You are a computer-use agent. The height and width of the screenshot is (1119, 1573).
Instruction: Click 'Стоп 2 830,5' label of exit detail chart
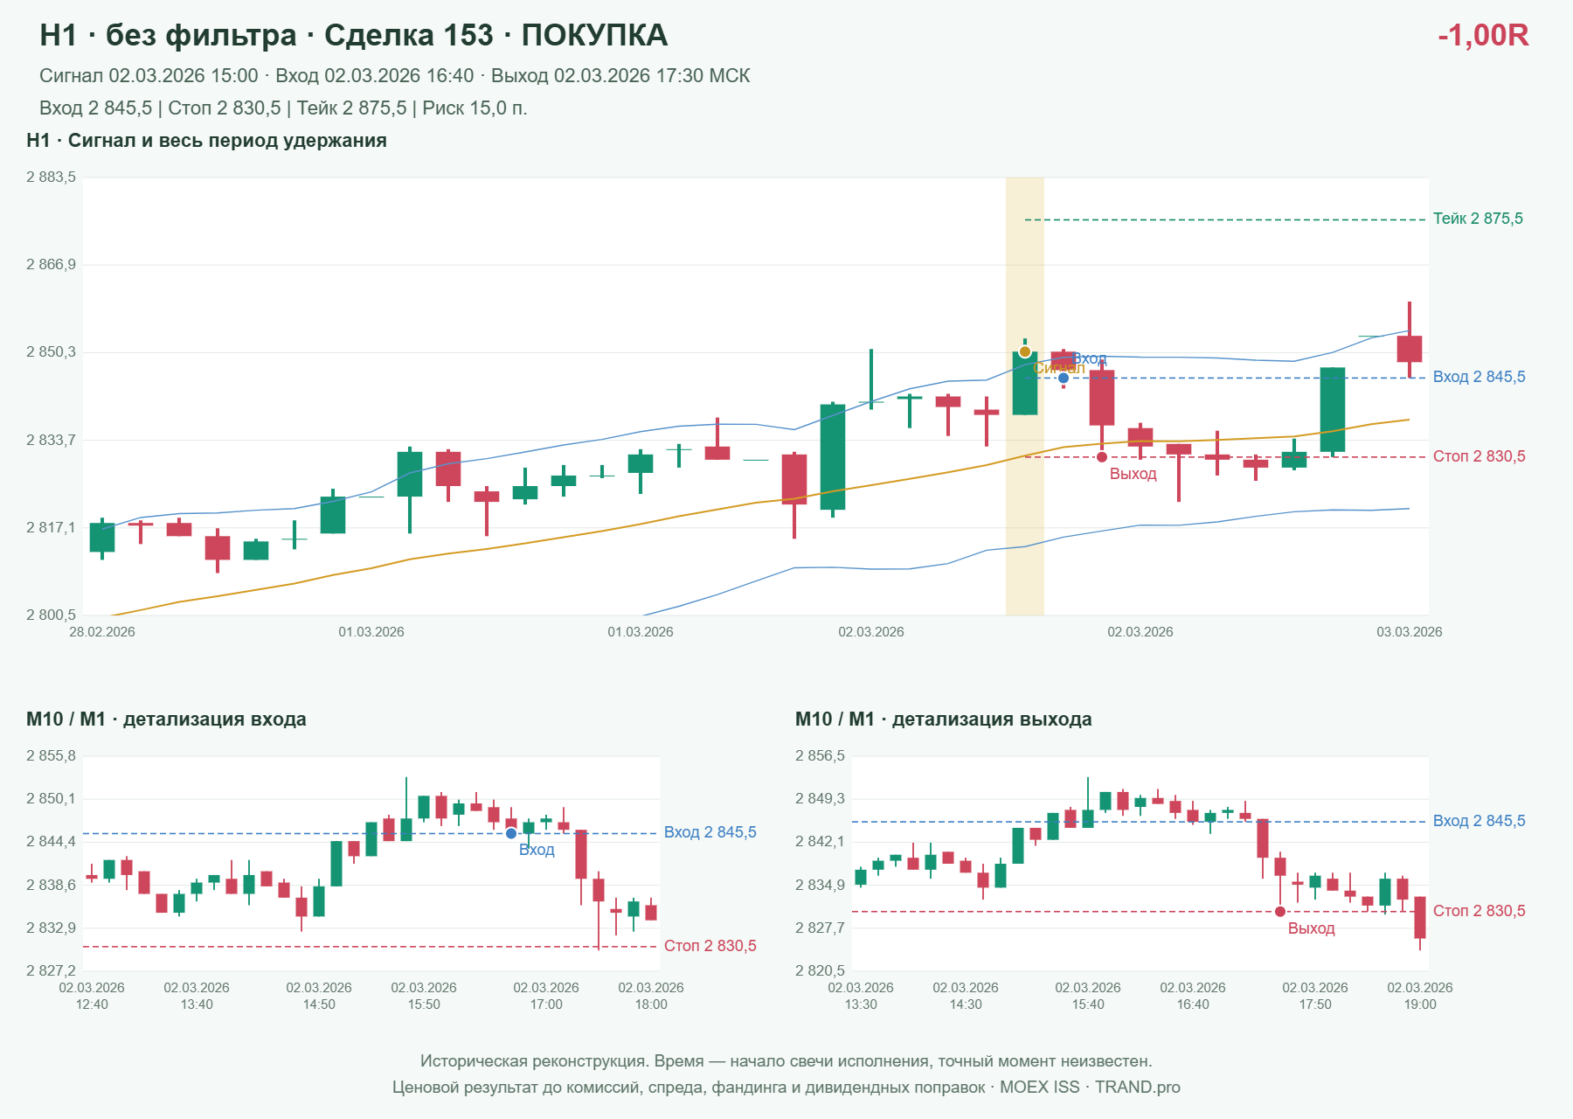click(1479, 911)
